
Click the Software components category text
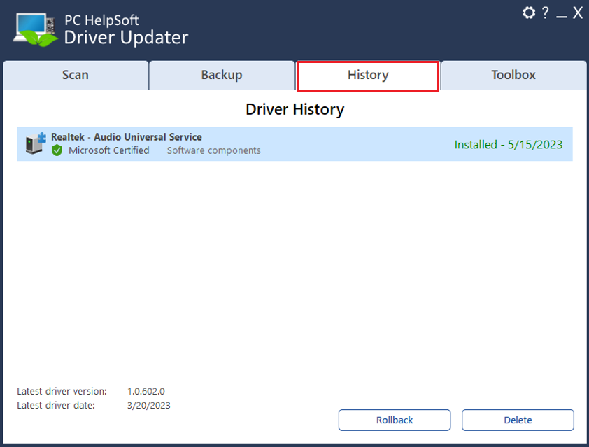tap(214, 150)
